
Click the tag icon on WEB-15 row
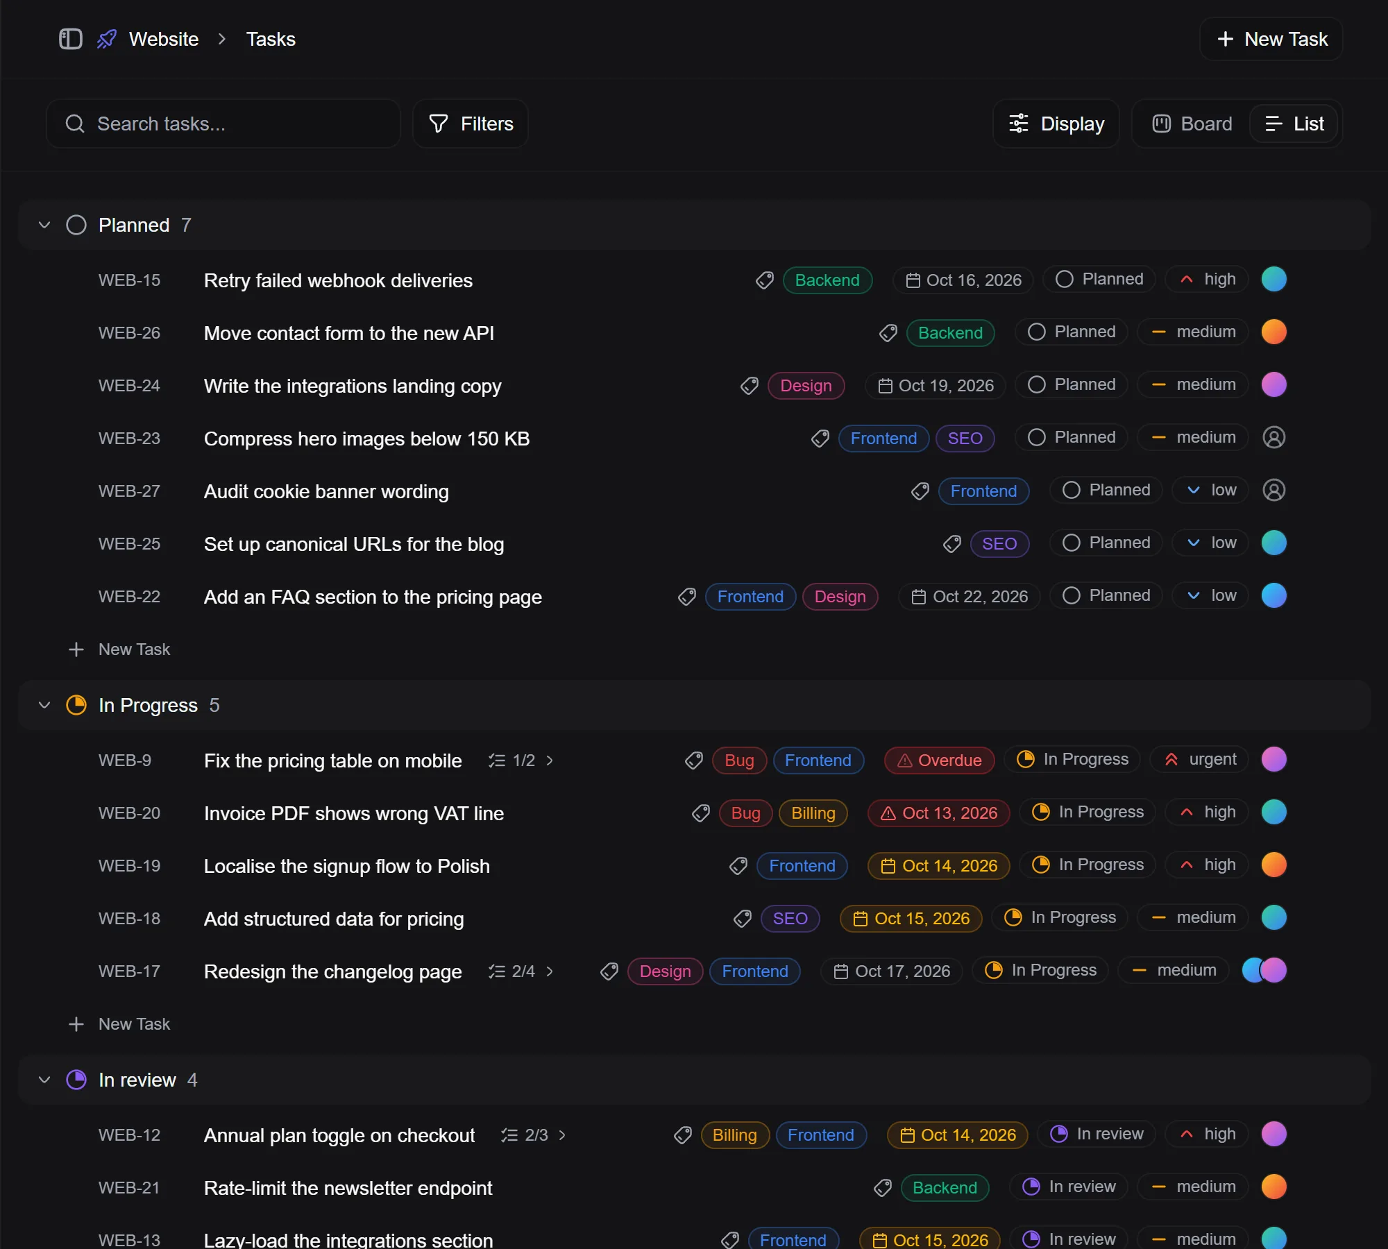[x=765, y=280]
